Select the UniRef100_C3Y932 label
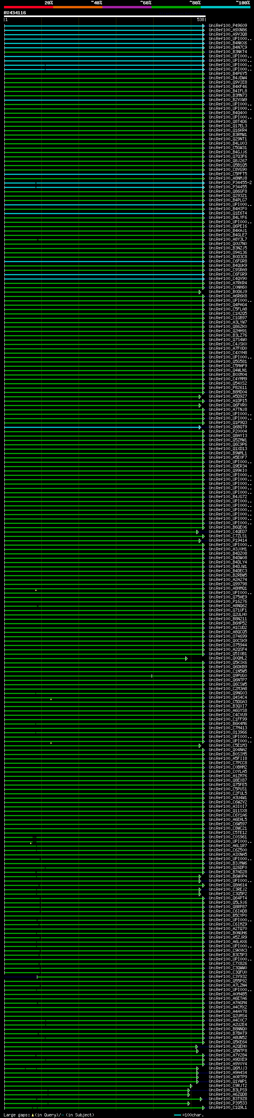The height and width of the screenshot is (1118, 254). 227,976
